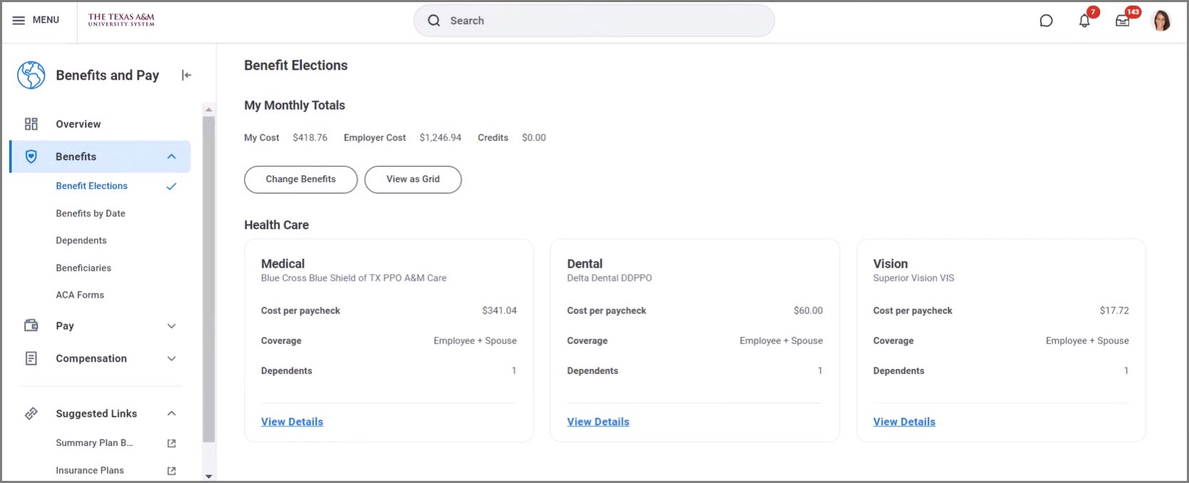
Task: Open the inbox tray icon
Action: (1123, 21)
